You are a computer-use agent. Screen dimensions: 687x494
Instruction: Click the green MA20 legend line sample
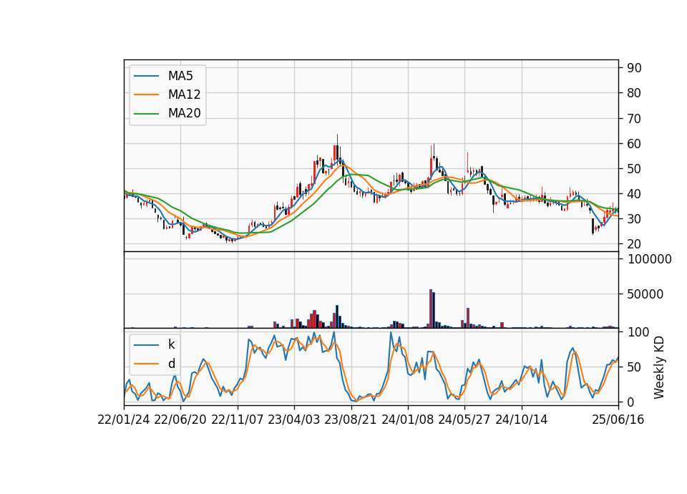coord(146,114)
